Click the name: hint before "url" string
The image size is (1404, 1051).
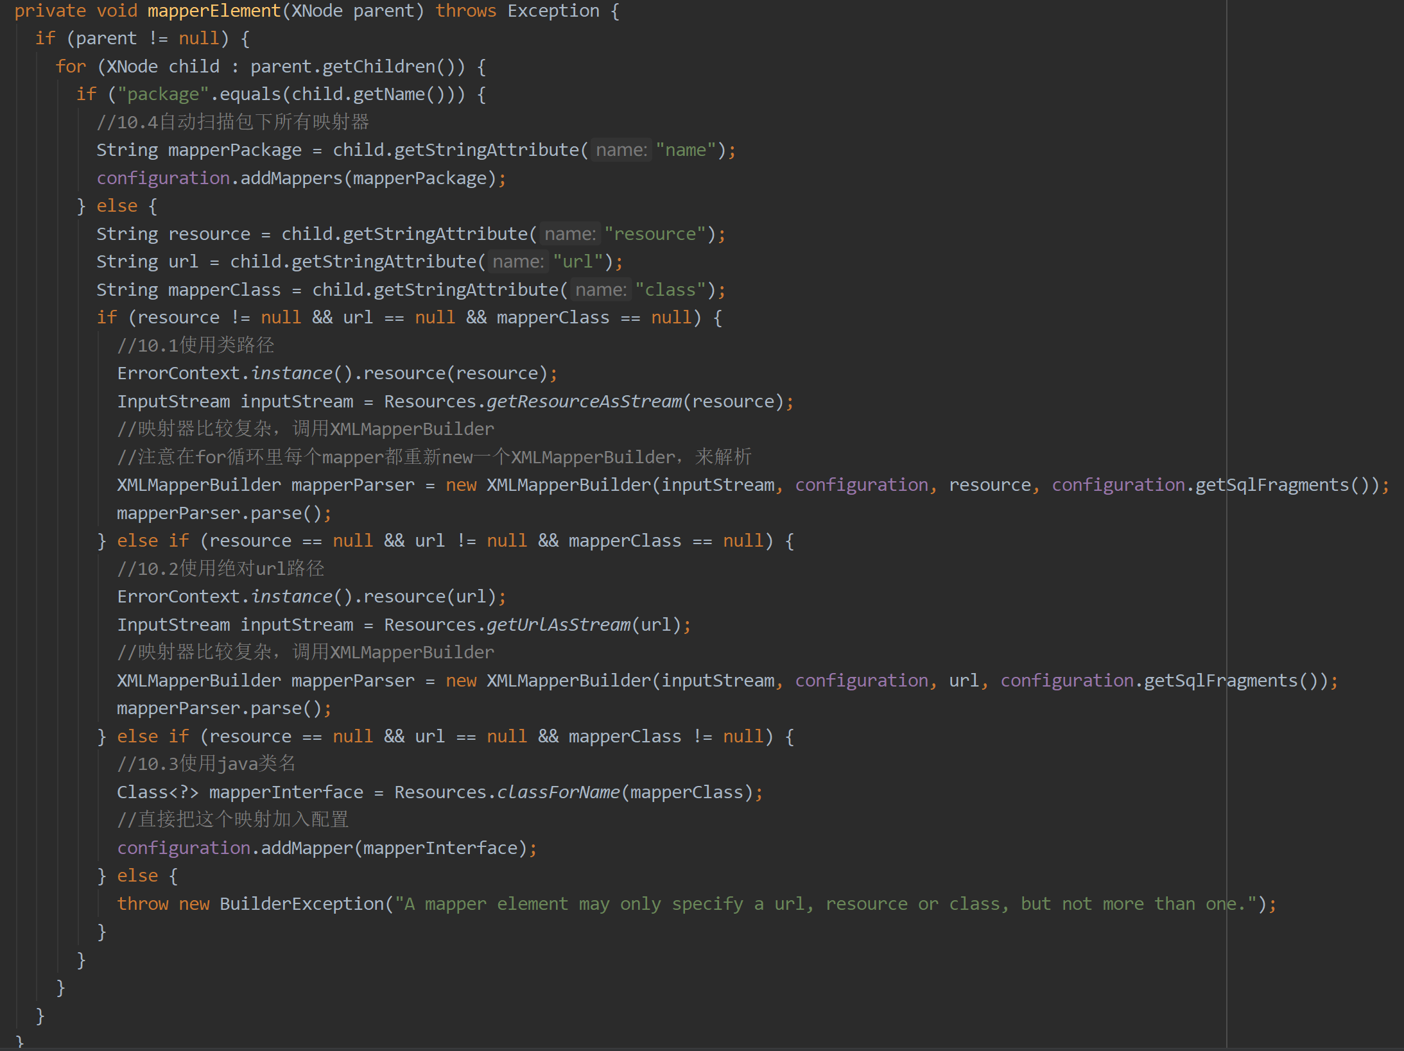pos(518,262)
